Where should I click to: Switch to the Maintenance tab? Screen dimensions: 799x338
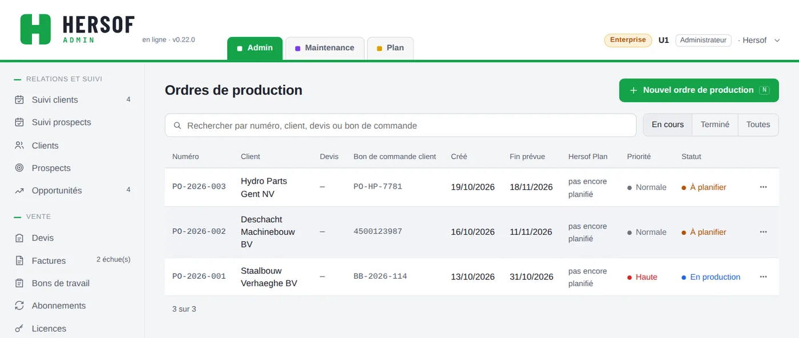point(324,48)
